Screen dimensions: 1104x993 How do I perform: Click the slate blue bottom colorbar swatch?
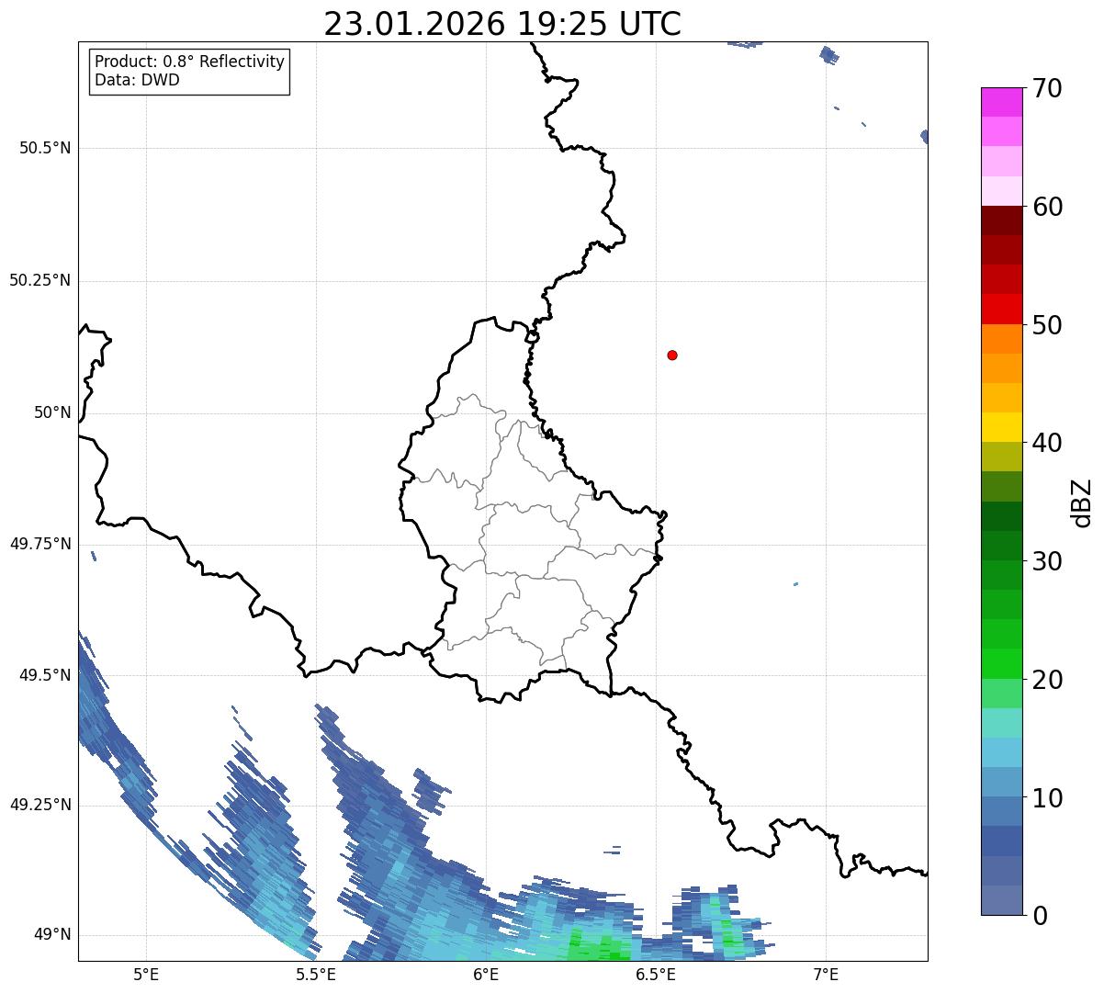(x=1001, y=900)
